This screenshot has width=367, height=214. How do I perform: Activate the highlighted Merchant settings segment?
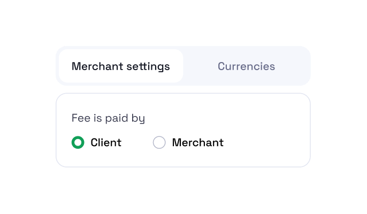[x=121, y=66]
